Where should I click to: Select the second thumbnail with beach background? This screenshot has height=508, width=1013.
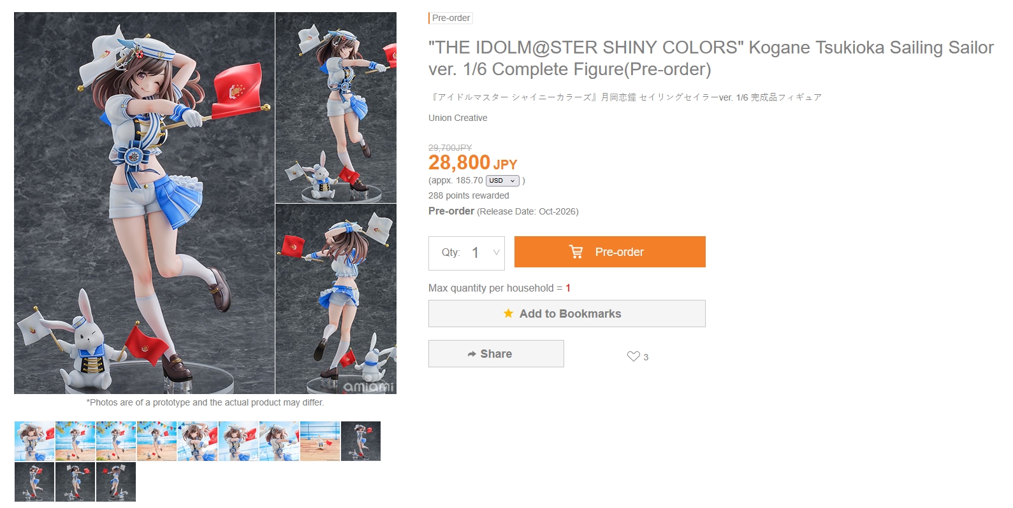pyautogui.click(x=75, y=441)
